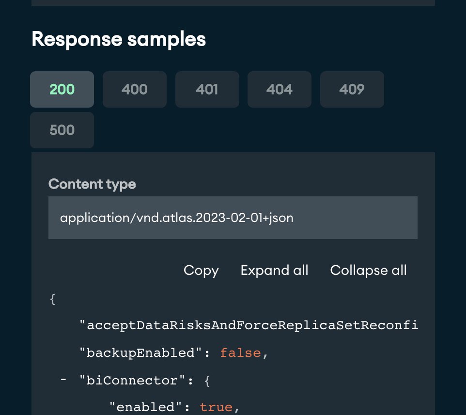Show the 404 response sample
The width and height of the screenshot is (466, 415).
click(x=280, y=90)
